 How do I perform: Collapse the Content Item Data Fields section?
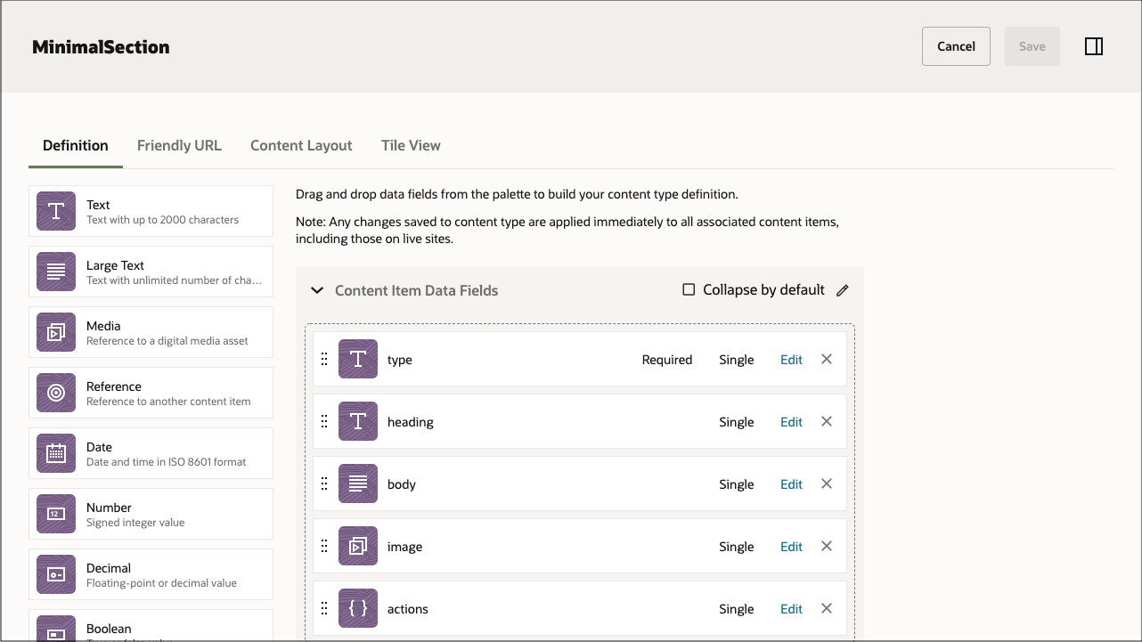click(x=316, y=290)
